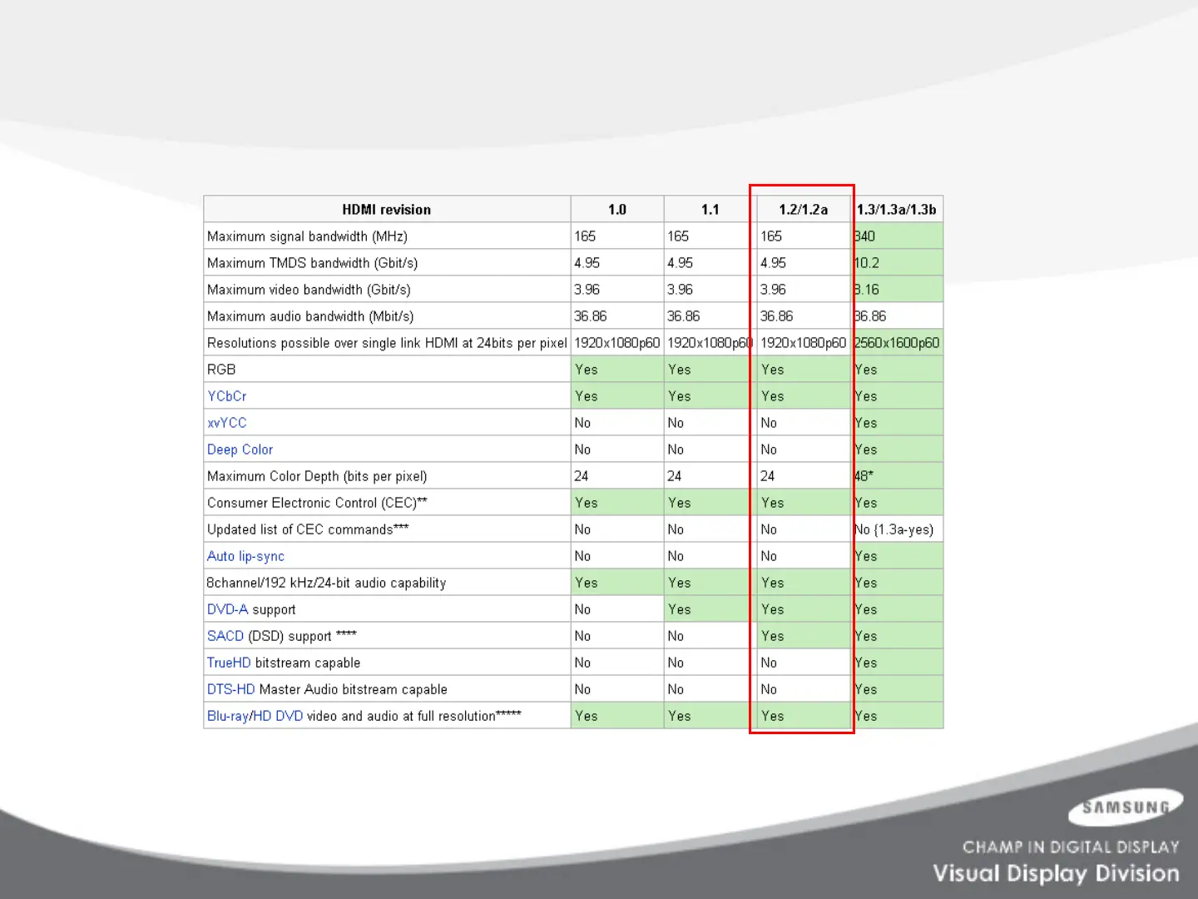Open the YCbCr link
The height and width of the screenshot is (899, 1198).
click(x=226, y=396)
